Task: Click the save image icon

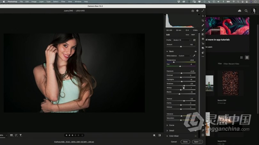Action: click(x=193, y=11)
